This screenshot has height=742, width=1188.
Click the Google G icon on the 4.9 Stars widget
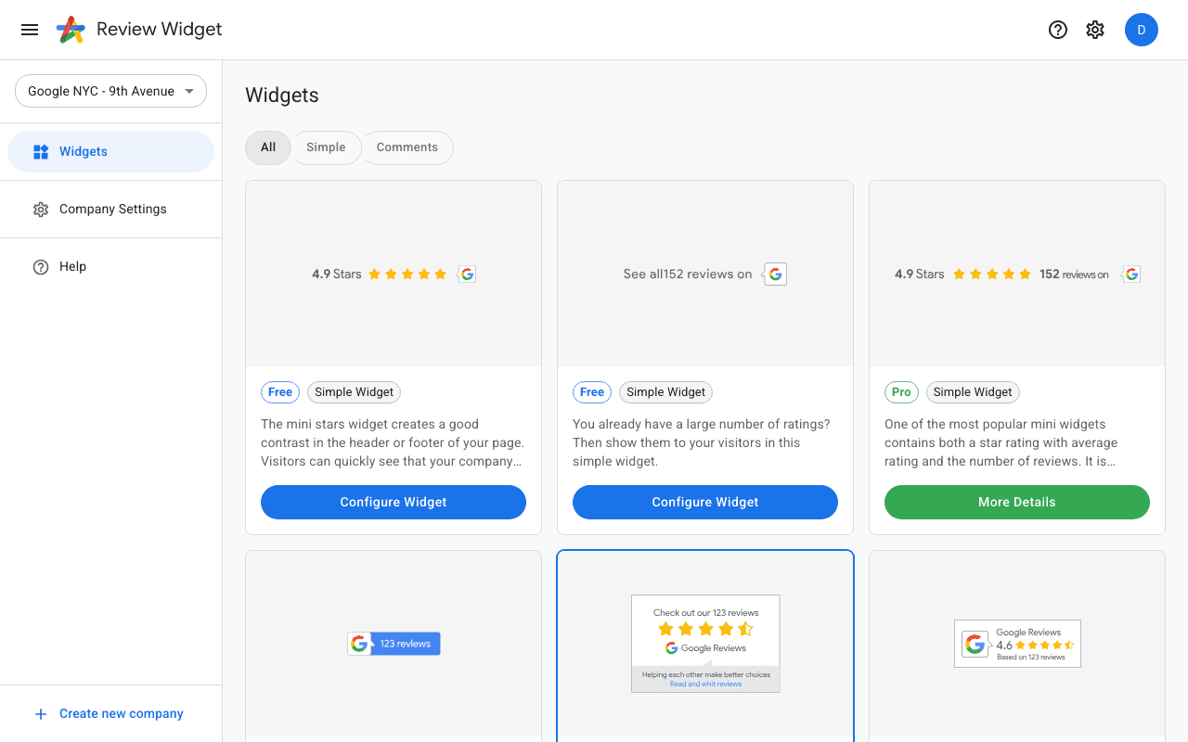[467, 274]
